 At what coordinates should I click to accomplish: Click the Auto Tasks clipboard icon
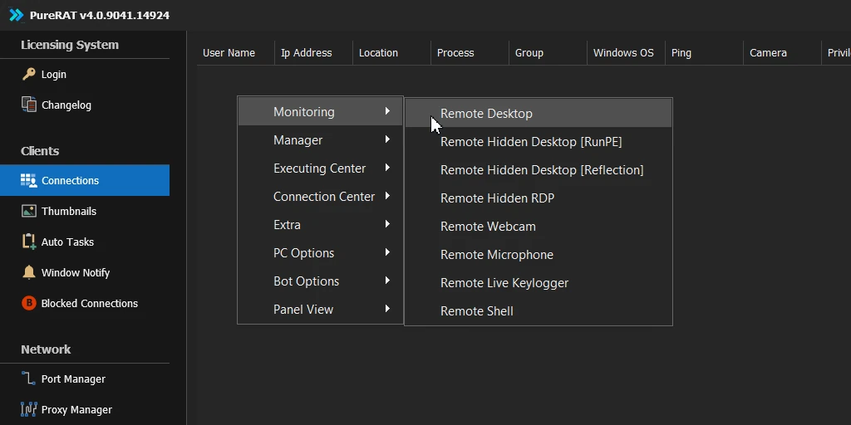click(29, 242)
